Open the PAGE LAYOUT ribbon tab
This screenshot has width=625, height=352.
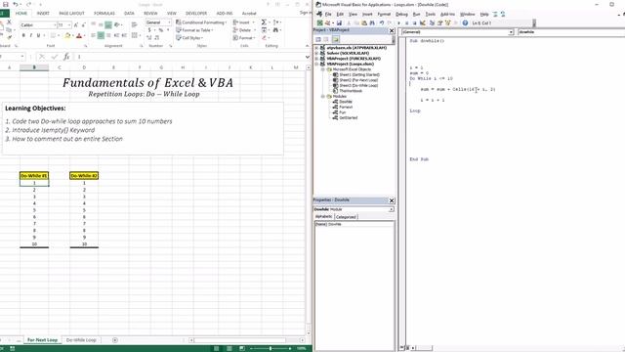pos(71,13)
